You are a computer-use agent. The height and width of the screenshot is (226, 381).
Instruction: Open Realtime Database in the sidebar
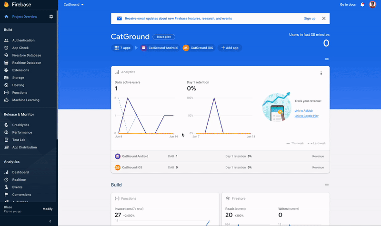click(27, 63)
